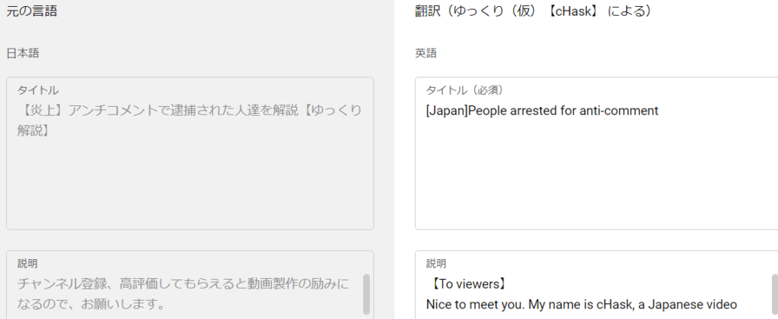The height and width of the screenshot is (319, 778).
Task: Click the original Japanese タイトル text box
Action: click(x=190, y=153)
